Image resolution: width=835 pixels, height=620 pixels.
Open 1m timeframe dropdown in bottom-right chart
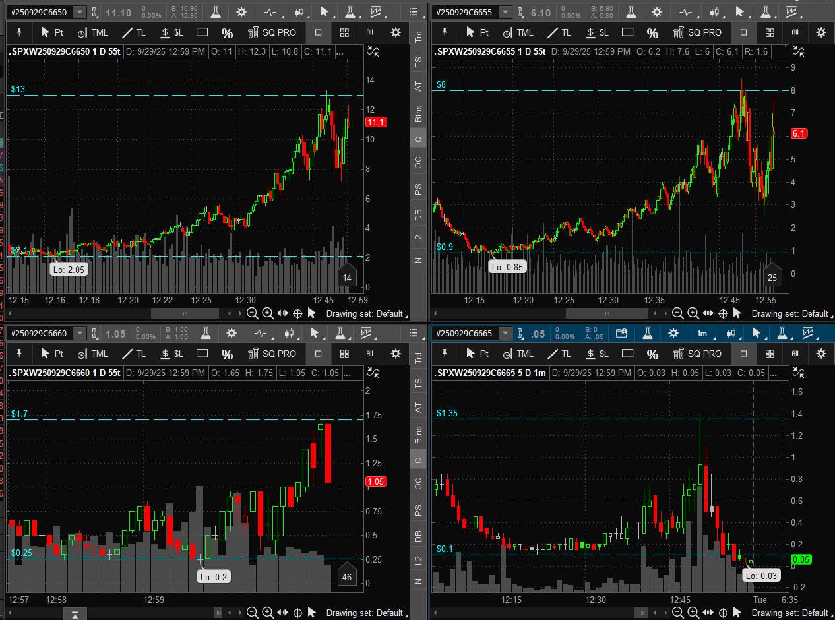pyautogui.click(x=702, y=333)
